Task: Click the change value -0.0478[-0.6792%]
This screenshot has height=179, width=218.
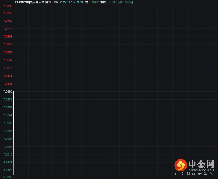Action: [x=120, y=2]
